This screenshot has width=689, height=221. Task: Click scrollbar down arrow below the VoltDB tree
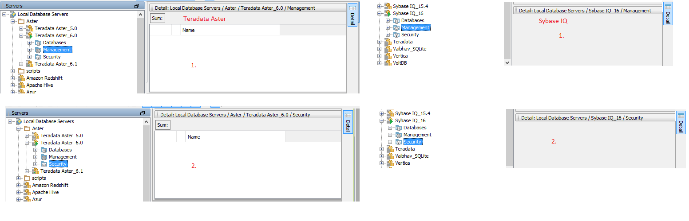(x=507, y=63)
